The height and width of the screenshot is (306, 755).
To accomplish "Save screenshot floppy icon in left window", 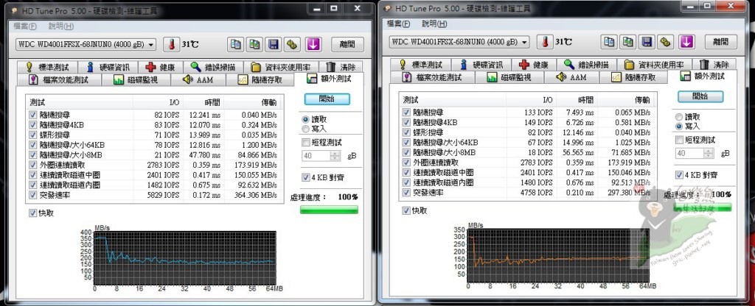I will pos(274,44).
